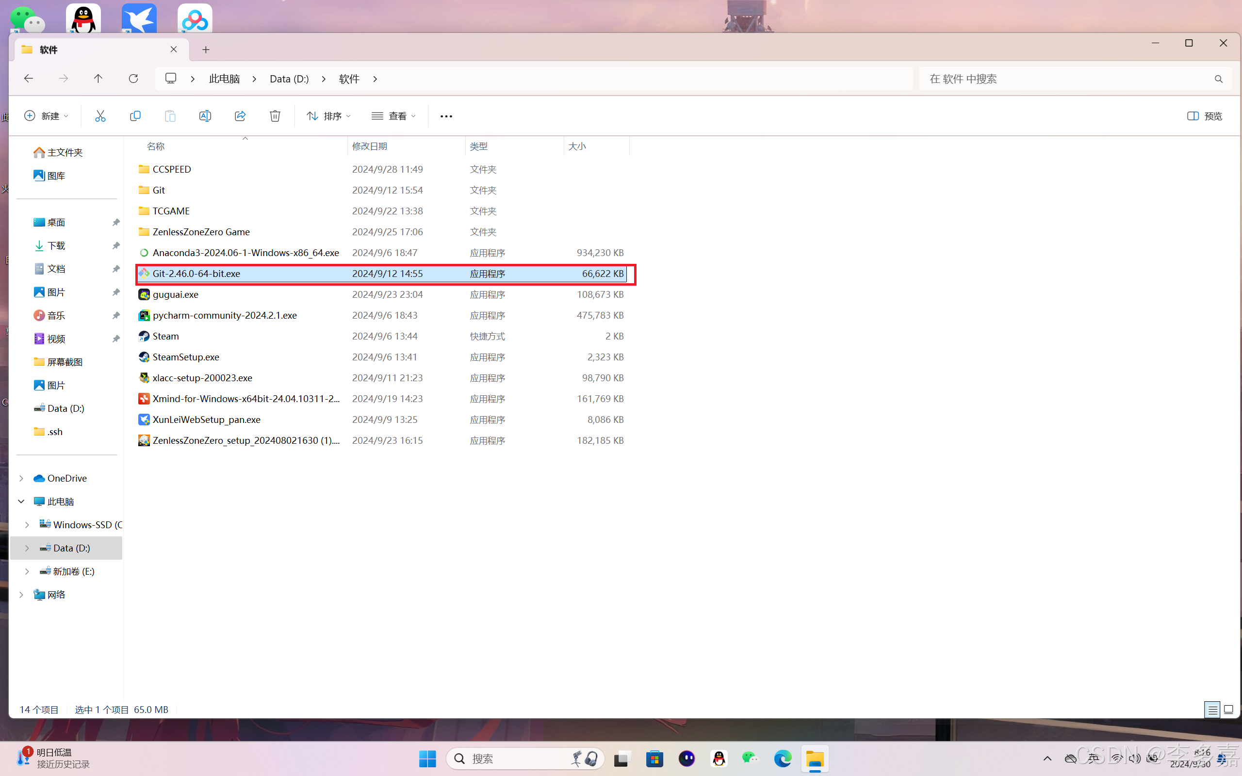Open the New item dropdown

46,116
